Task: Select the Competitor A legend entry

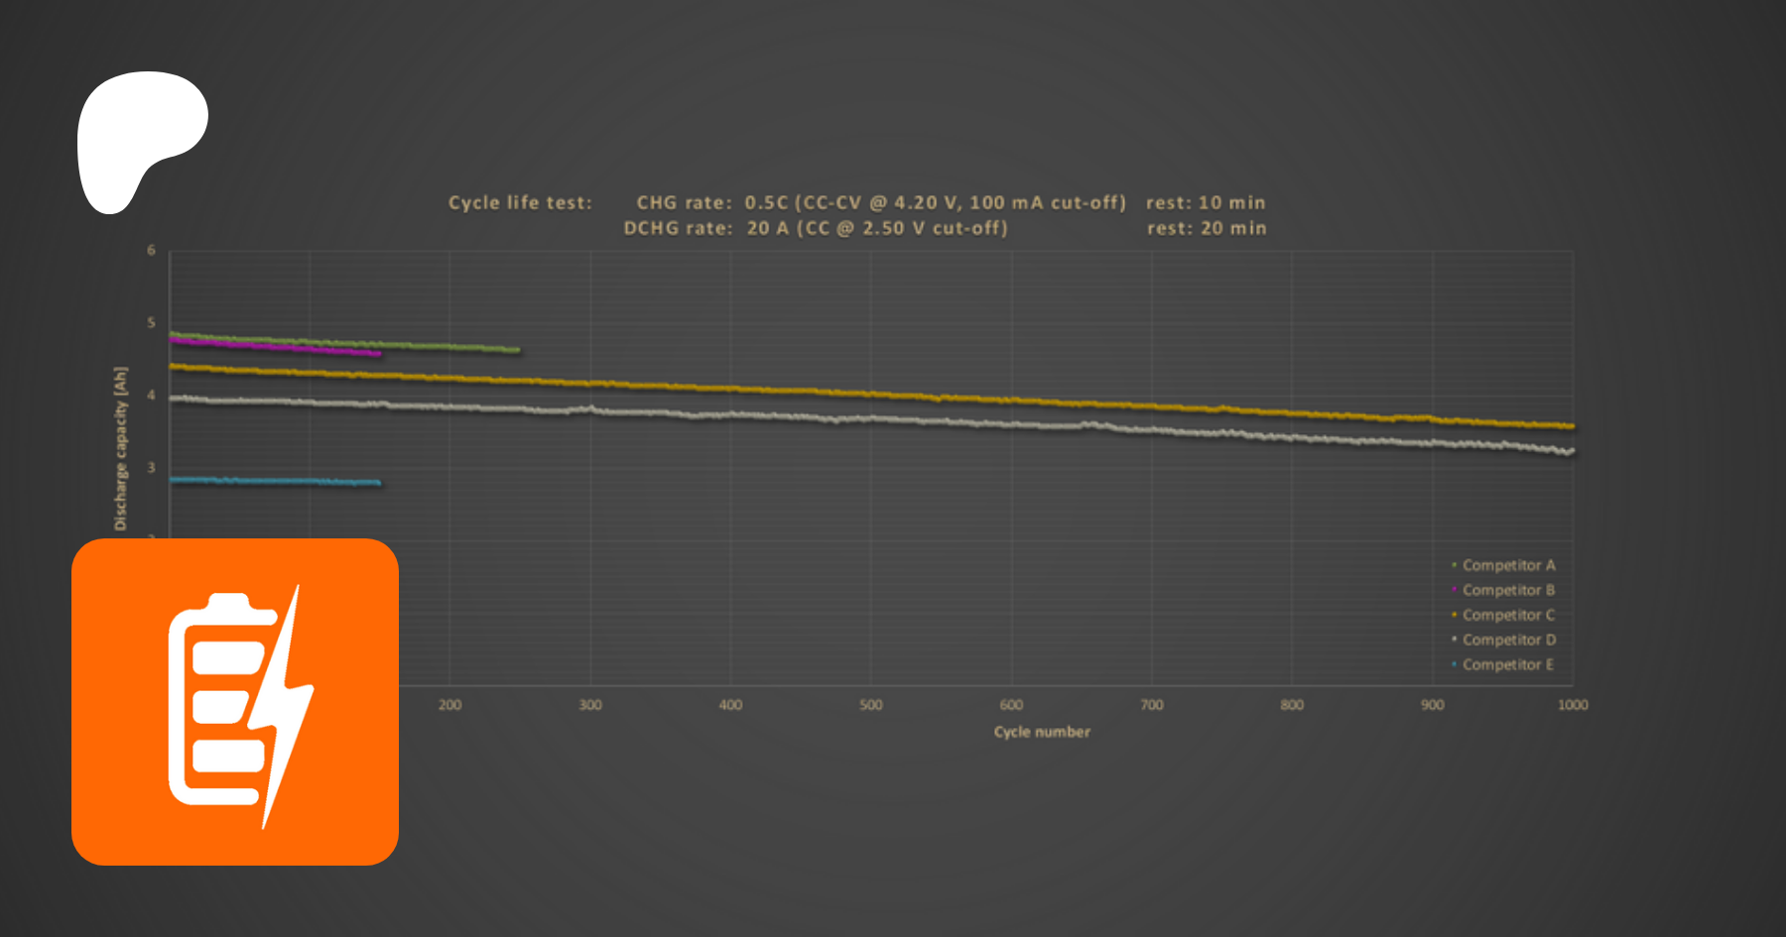Action: pos(1507,565)
